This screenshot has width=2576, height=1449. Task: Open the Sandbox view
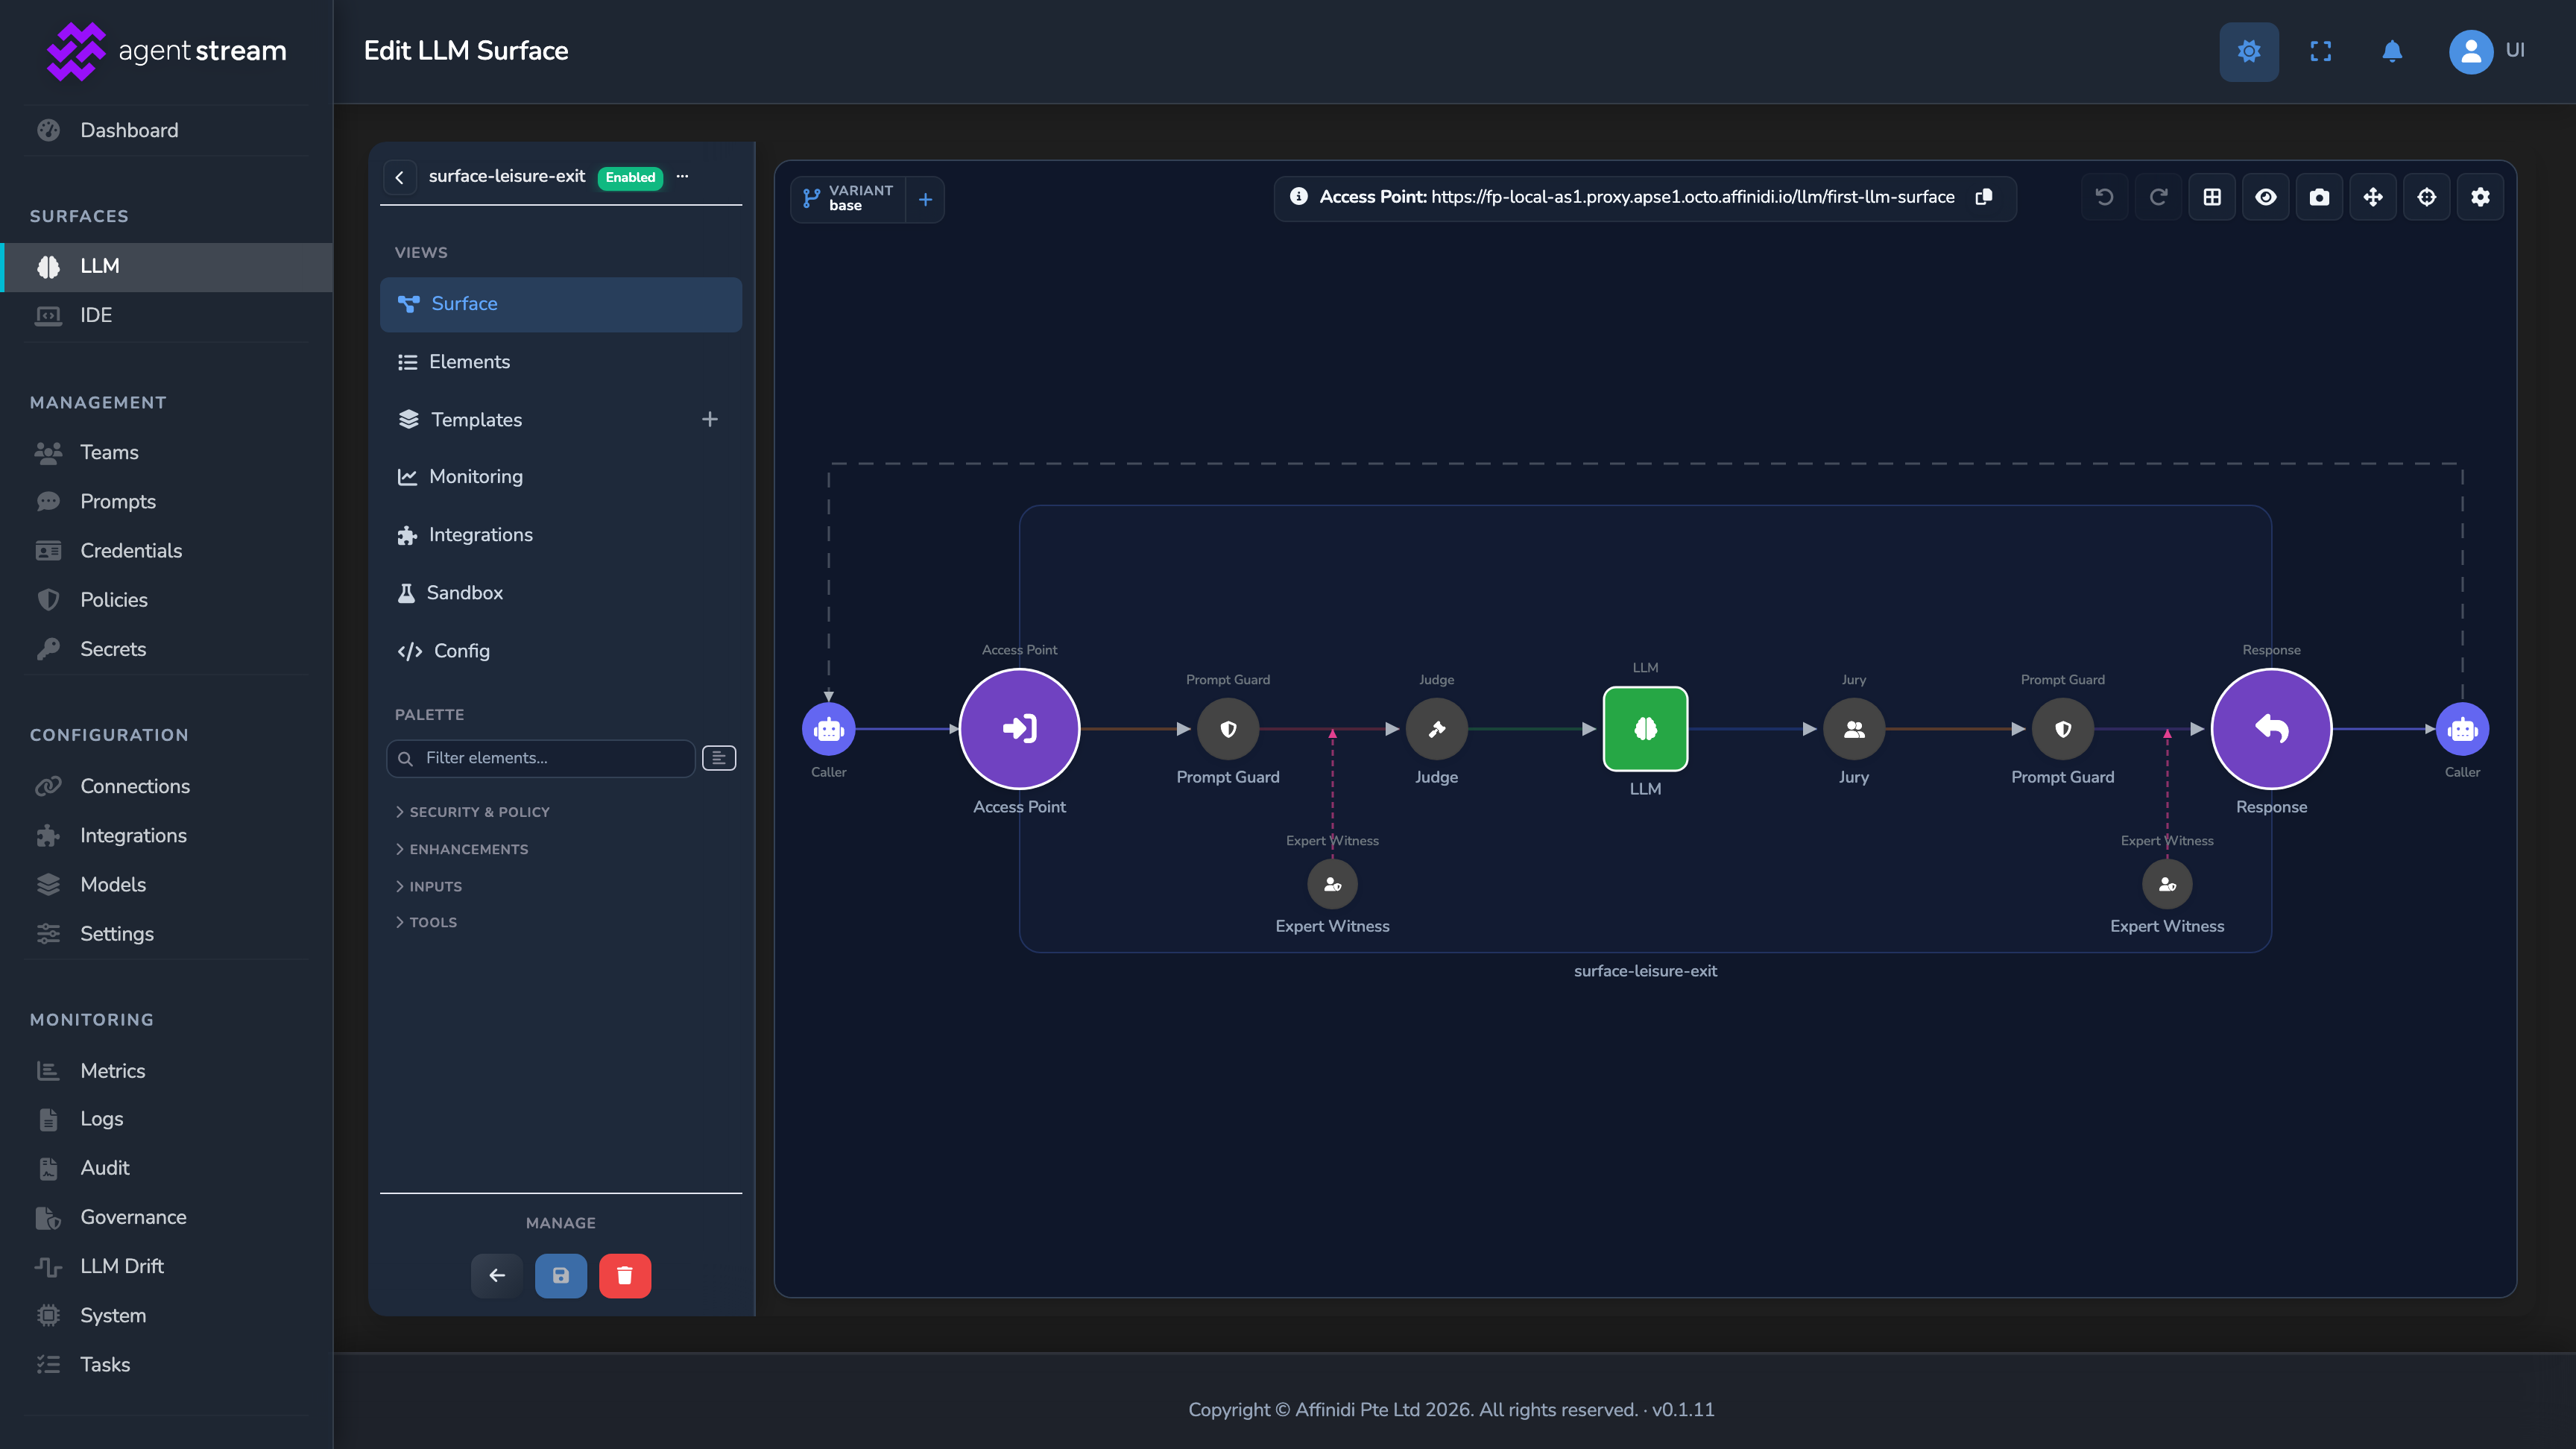click(561, 593)
